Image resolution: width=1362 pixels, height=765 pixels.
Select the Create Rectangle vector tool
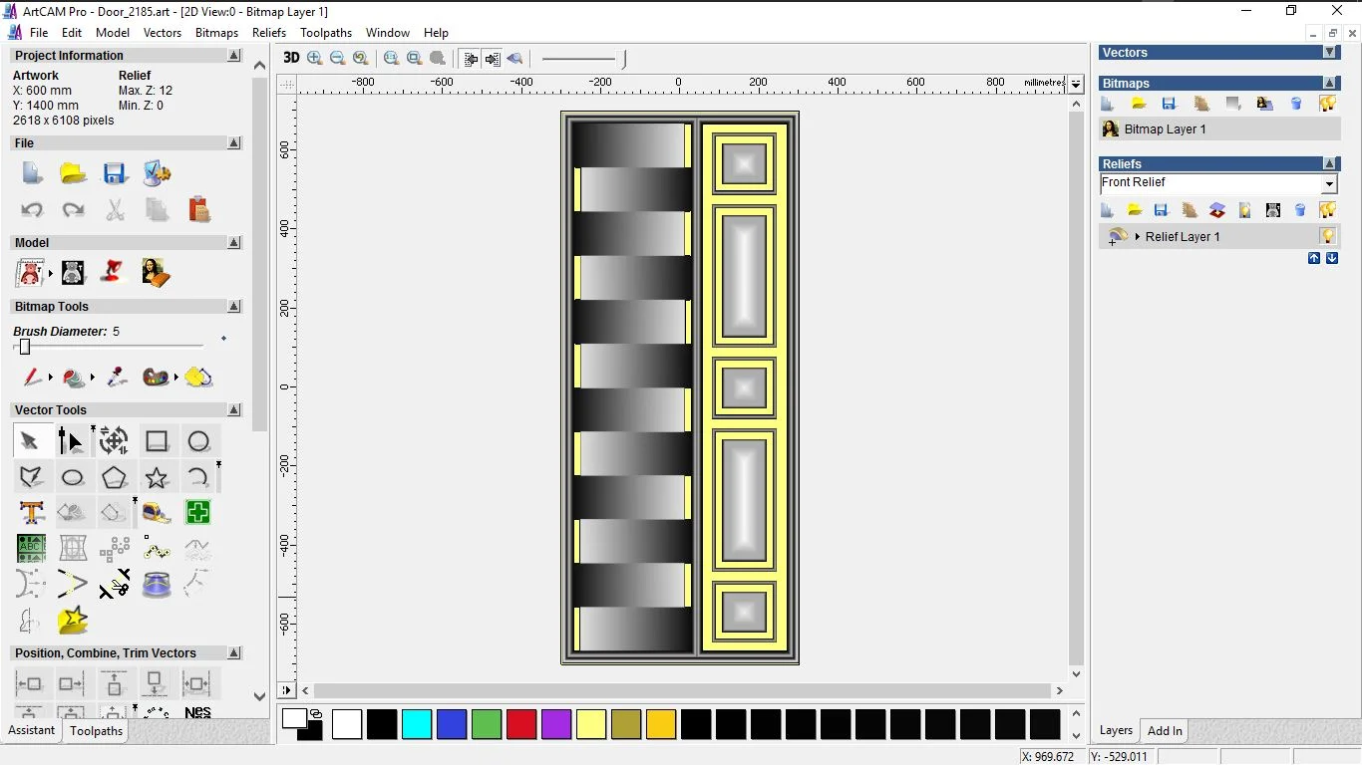(x=157, y=441)
